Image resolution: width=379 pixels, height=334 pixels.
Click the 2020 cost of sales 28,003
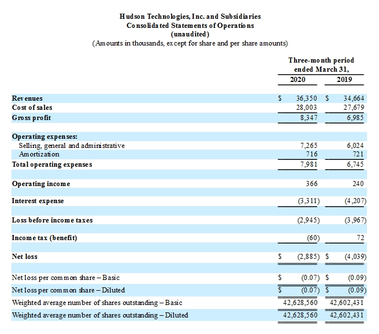(307, 108)
